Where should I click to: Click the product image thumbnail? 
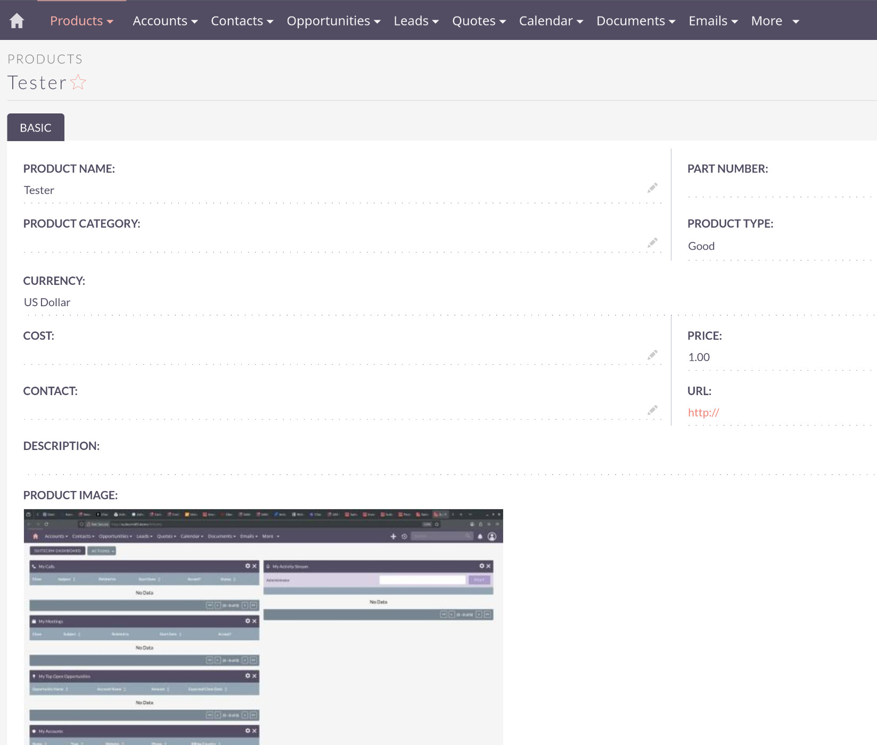pyautogui.click(x=263, y=626)
